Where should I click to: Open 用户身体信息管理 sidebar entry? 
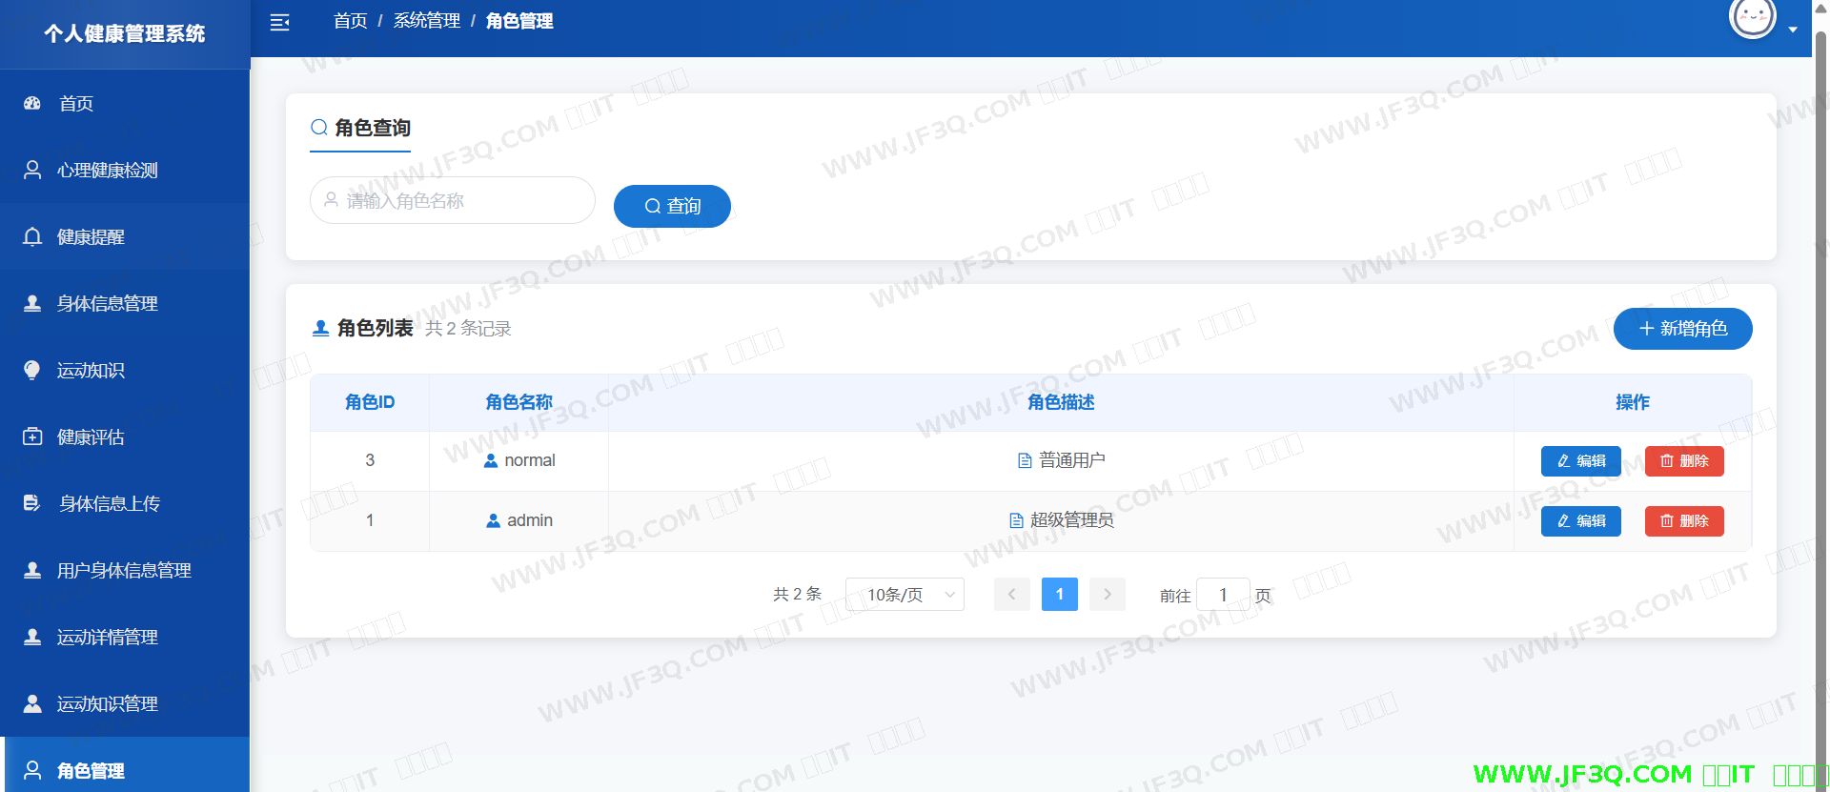[x=124, y=570]
